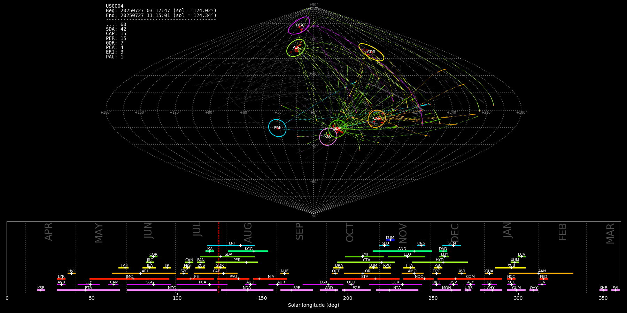627x313 pixels.
Task: Click the APR month label in timeline
Action: [x=48, y=232]
